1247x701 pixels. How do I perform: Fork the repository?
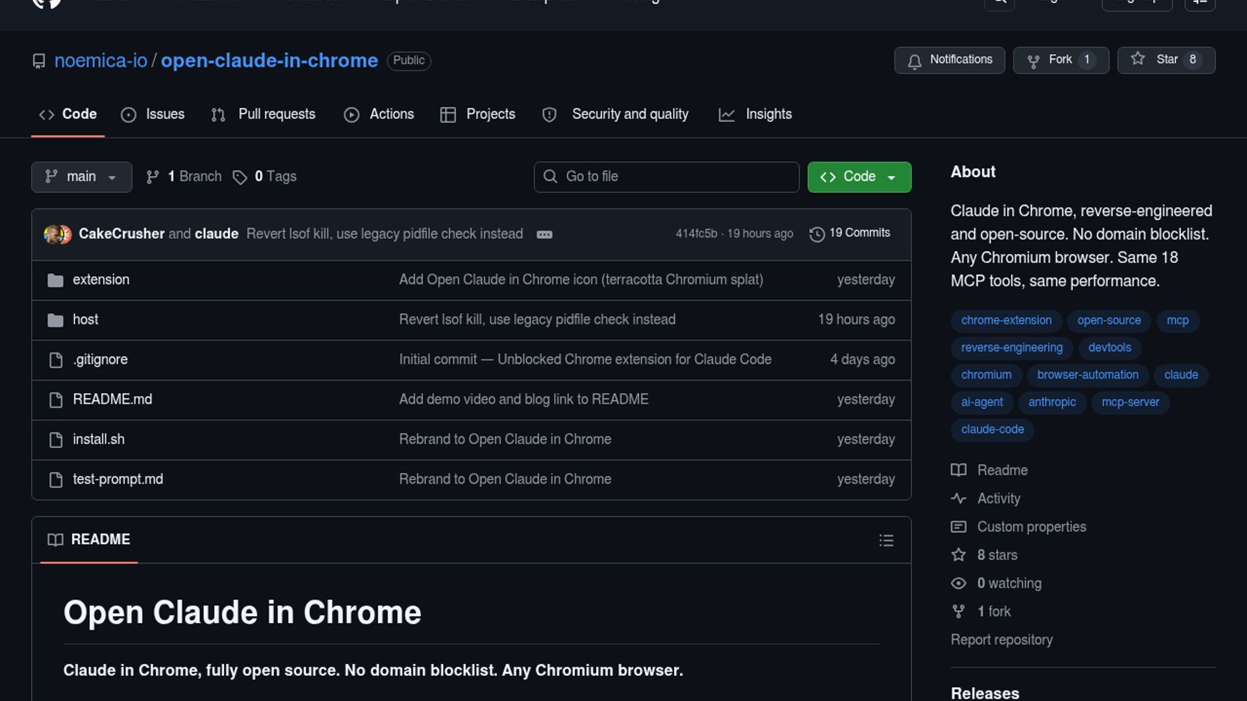click(x=1060, y=60)
